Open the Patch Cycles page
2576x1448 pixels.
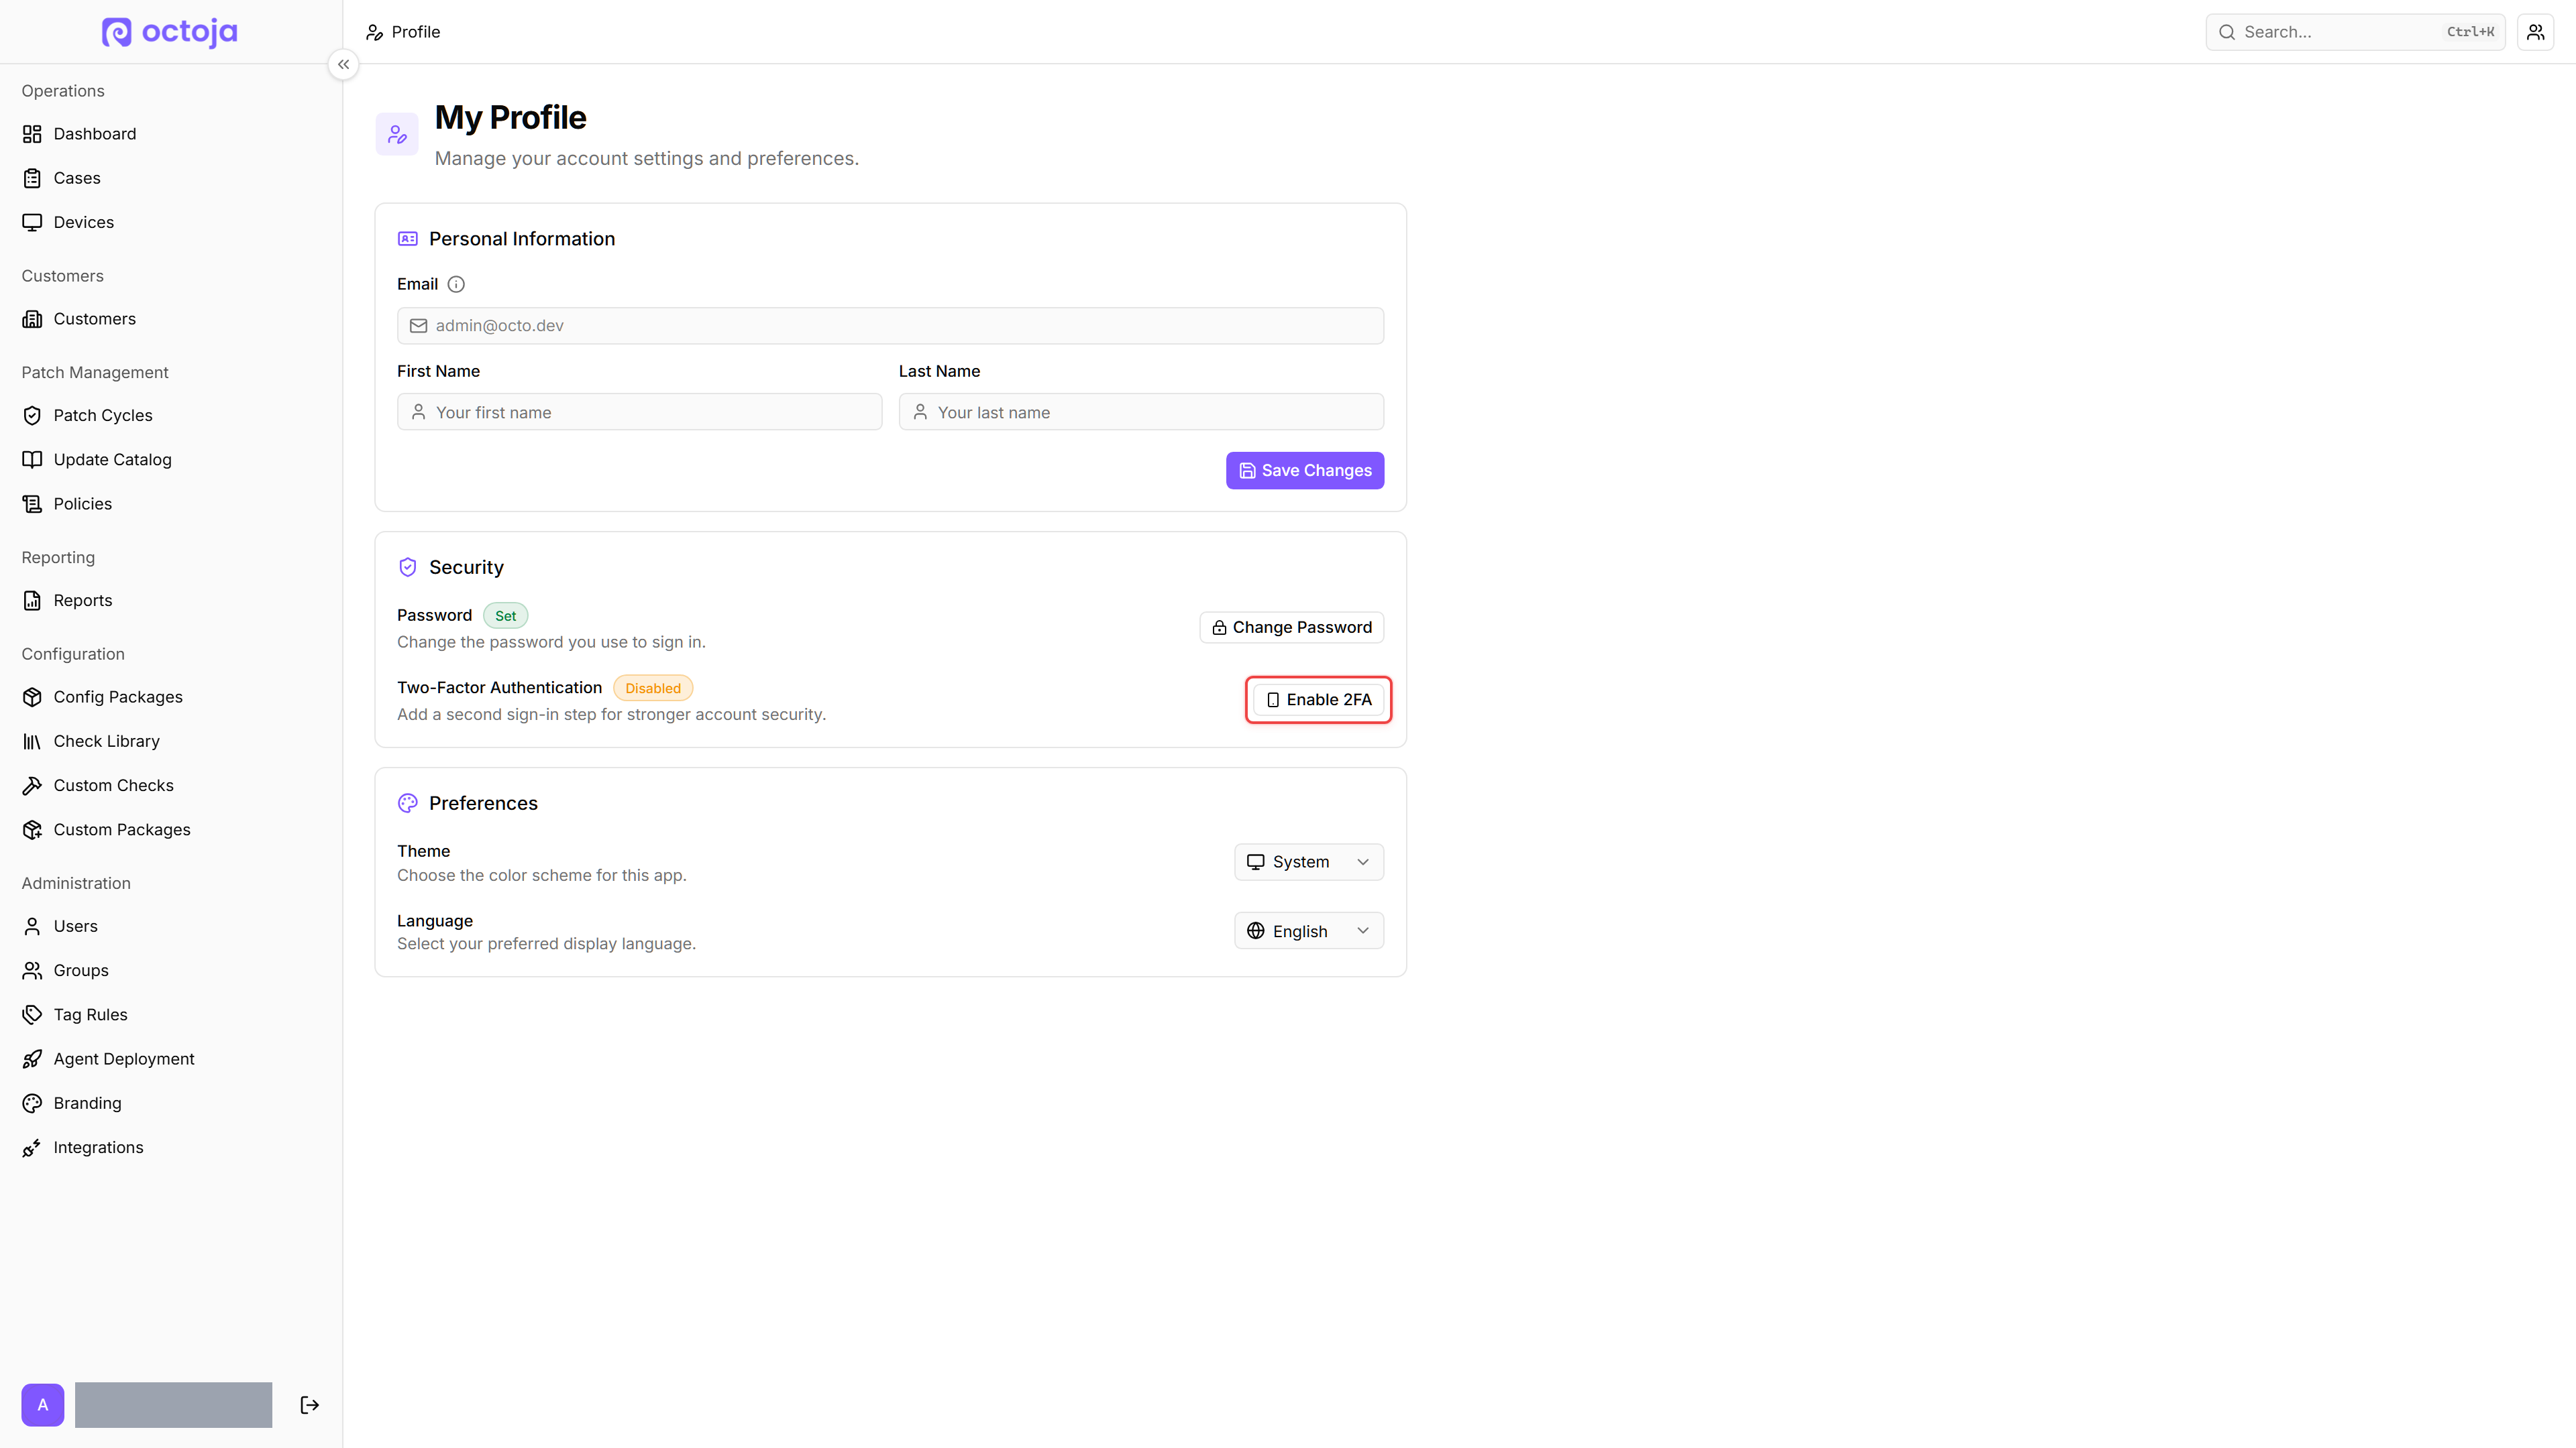point(102,416)
